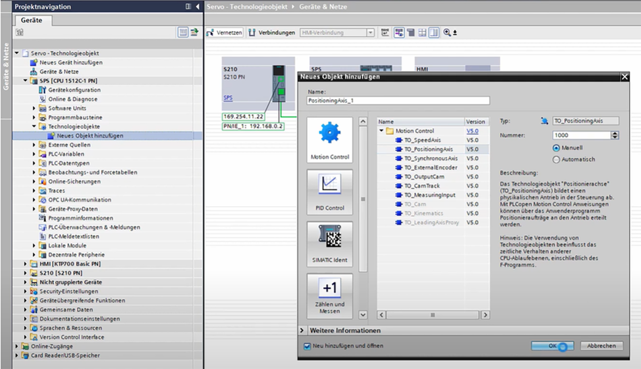This screenshot has width=641, height=369.
Task: Select the Automatisch radio button
Action: 556,159
